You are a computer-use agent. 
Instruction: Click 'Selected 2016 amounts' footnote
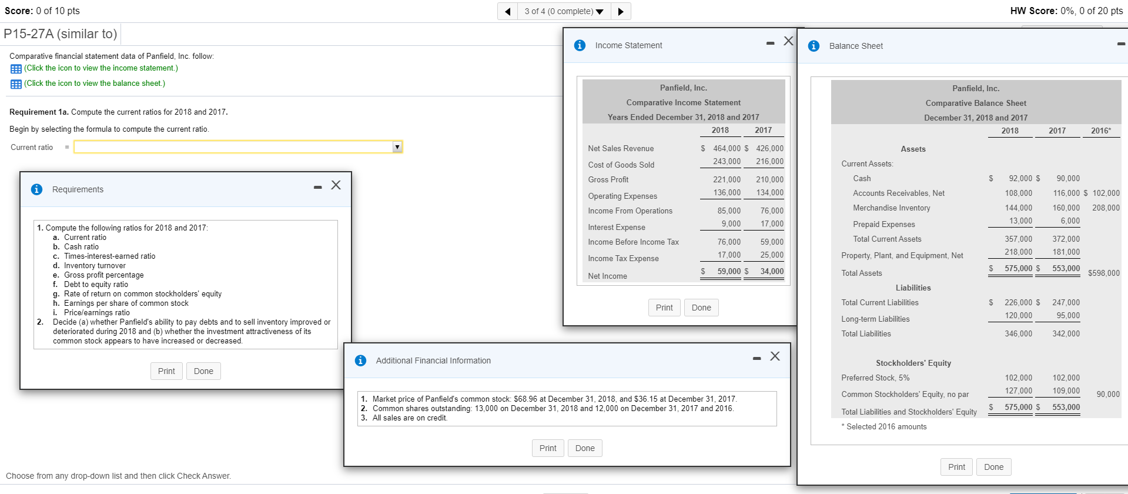883,427
